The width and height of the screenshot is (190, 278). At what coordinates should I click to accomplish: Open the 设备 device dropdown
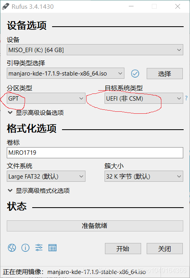click(x=95, y=50)
